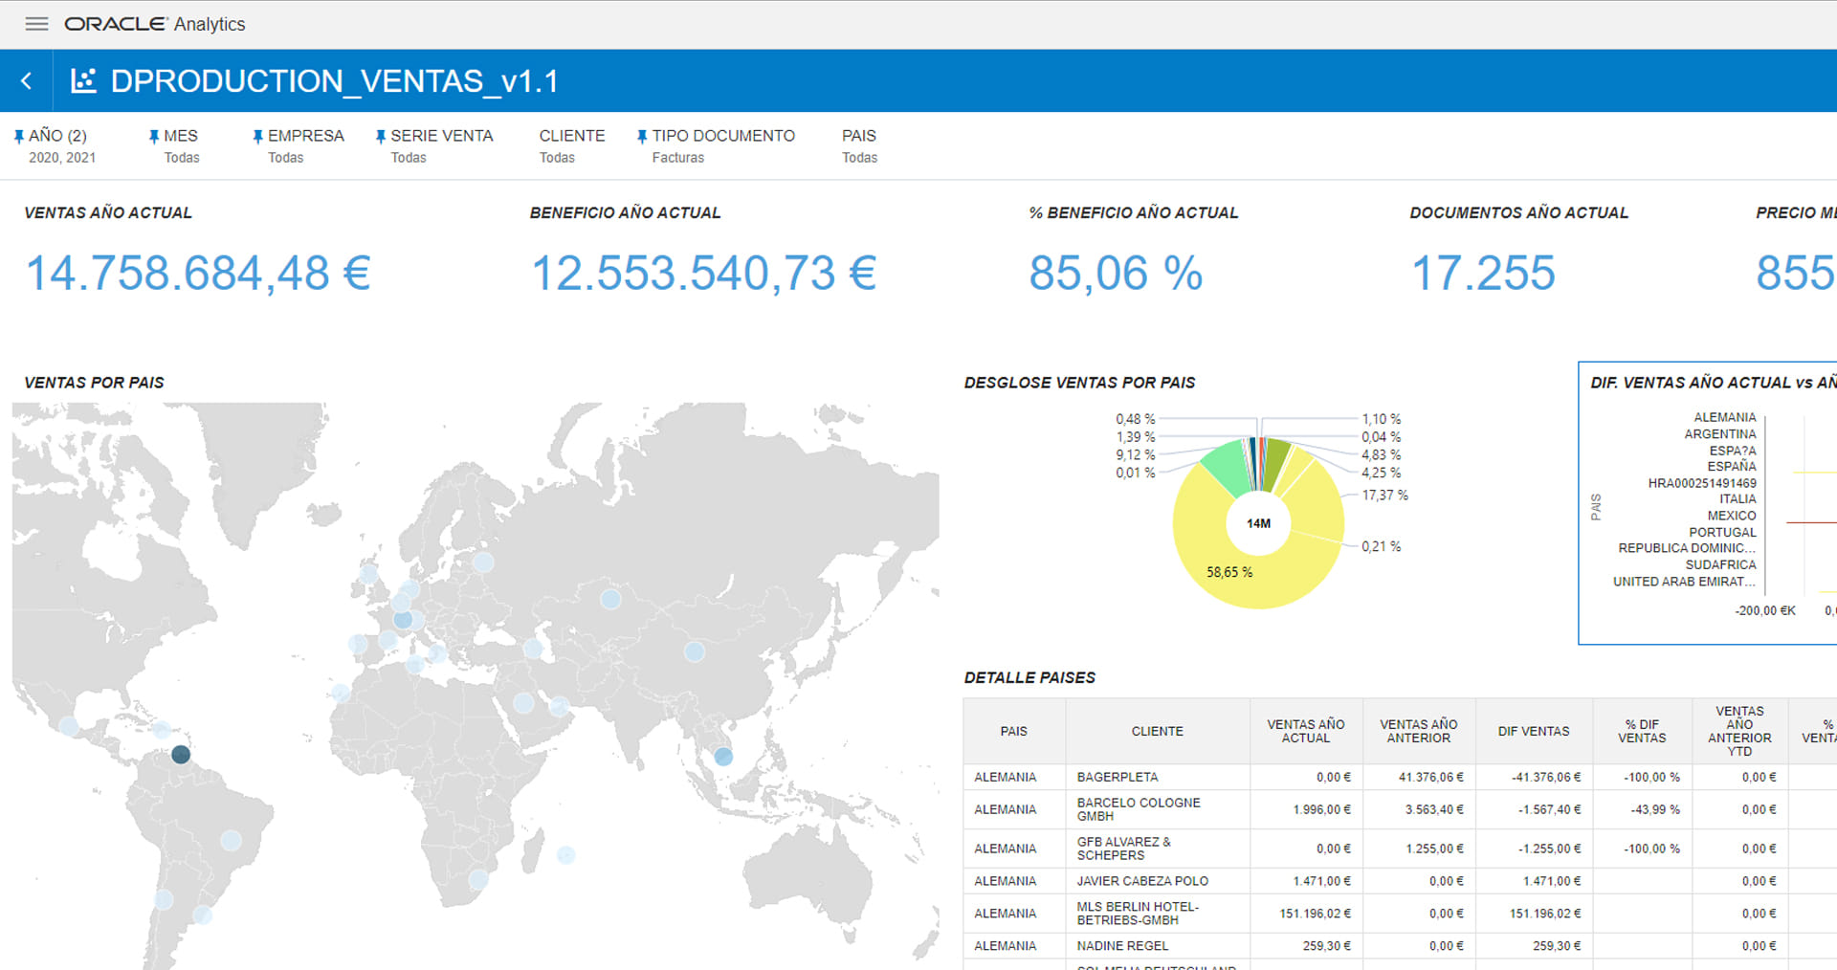Click the pin icon on the EMPRESA filter
Viewport: 1837px width, 970px height.
pos(256,135)
